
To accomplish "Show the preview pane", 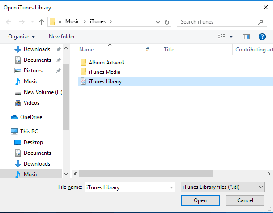I will tap(246, 37).
